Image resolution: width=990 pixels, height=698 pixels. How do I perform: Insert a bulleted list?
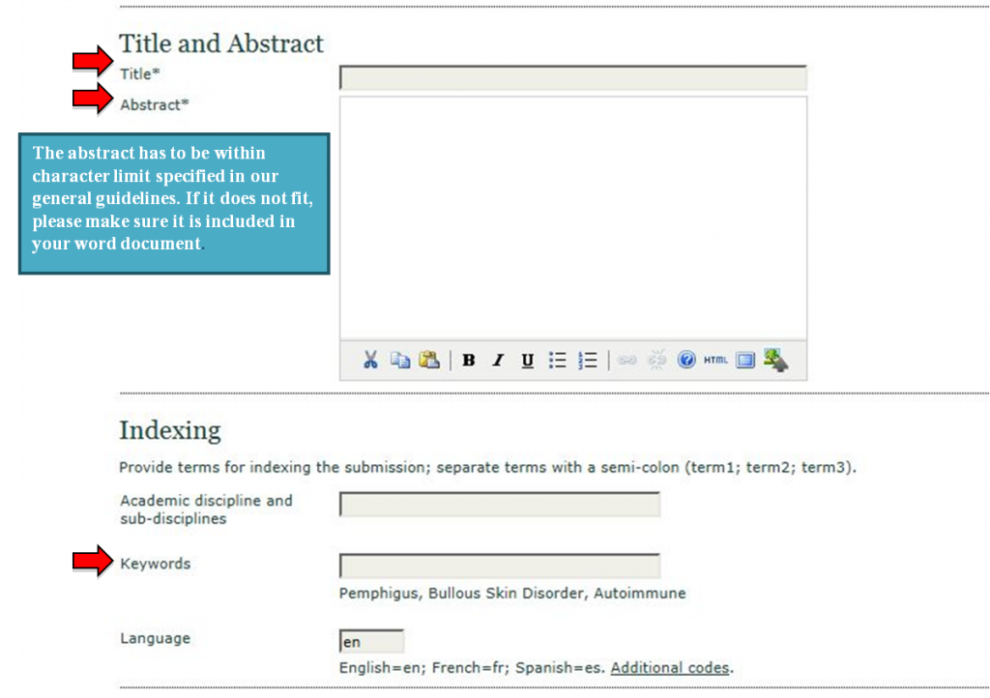tap(557, 361)
